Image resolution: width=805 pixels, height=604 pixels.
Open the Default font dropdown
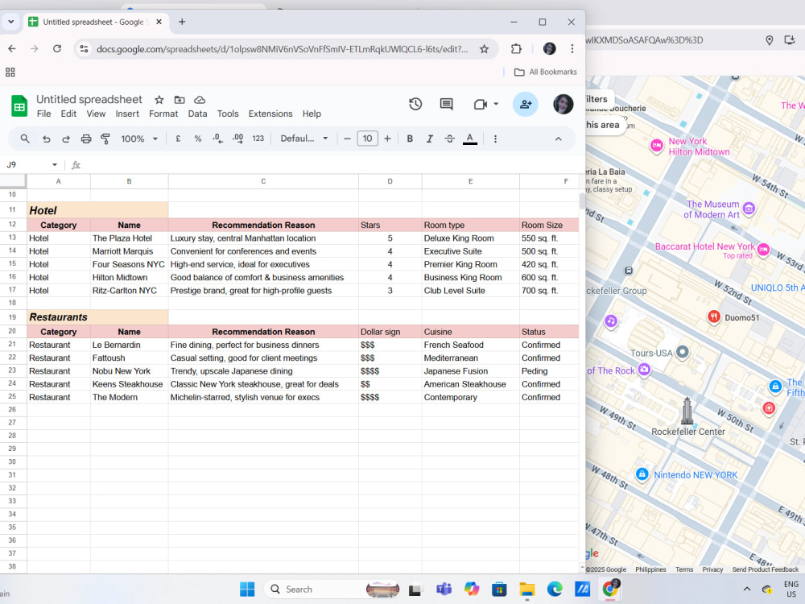(x=304, y=139)
